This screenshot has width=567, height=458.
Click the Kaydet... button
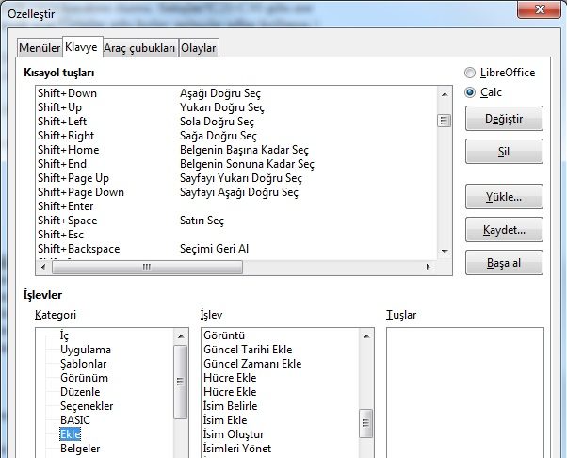tap(504, 230)
